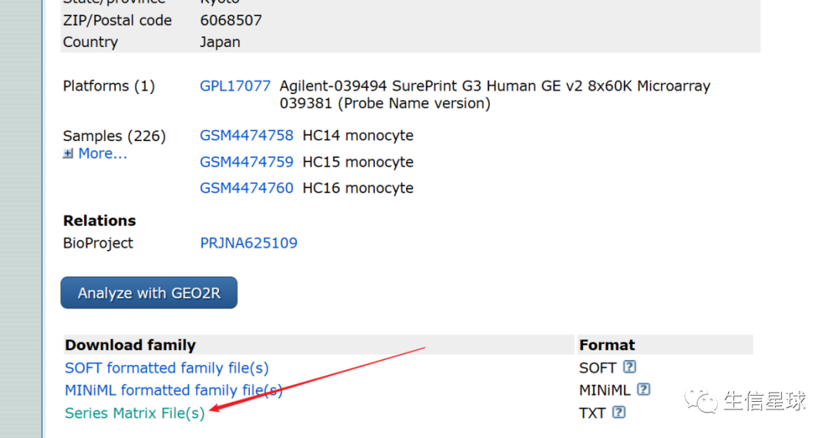Click the Format column header
The image size is (833, 438).
pos(607,345)
